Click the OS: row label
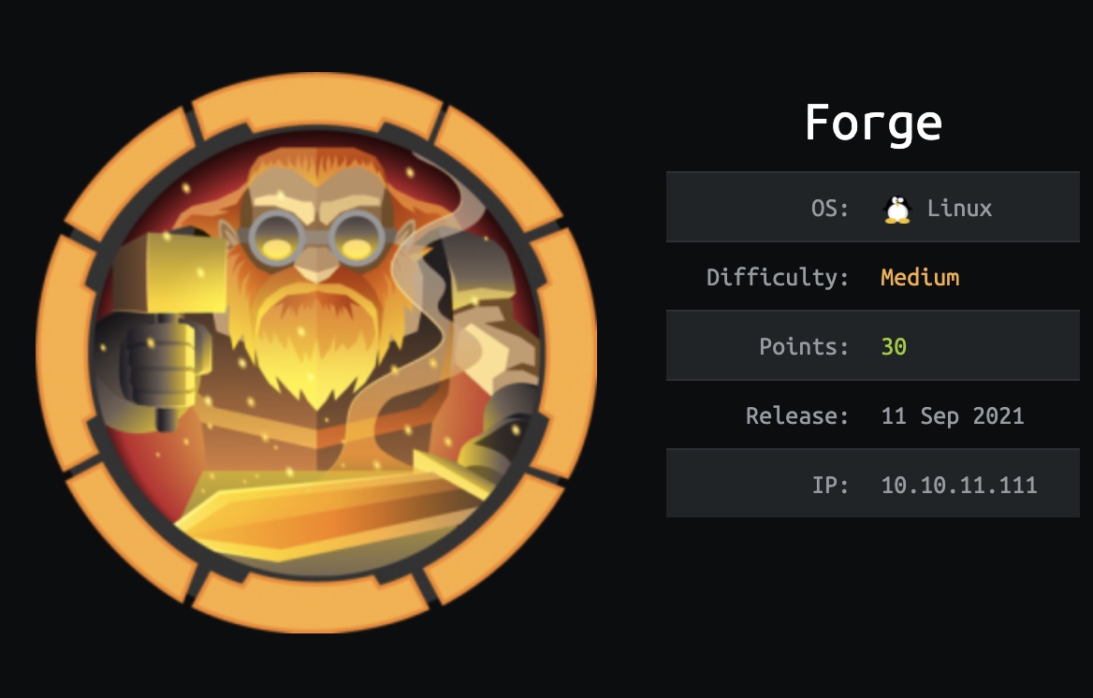 tap(829, 209)
